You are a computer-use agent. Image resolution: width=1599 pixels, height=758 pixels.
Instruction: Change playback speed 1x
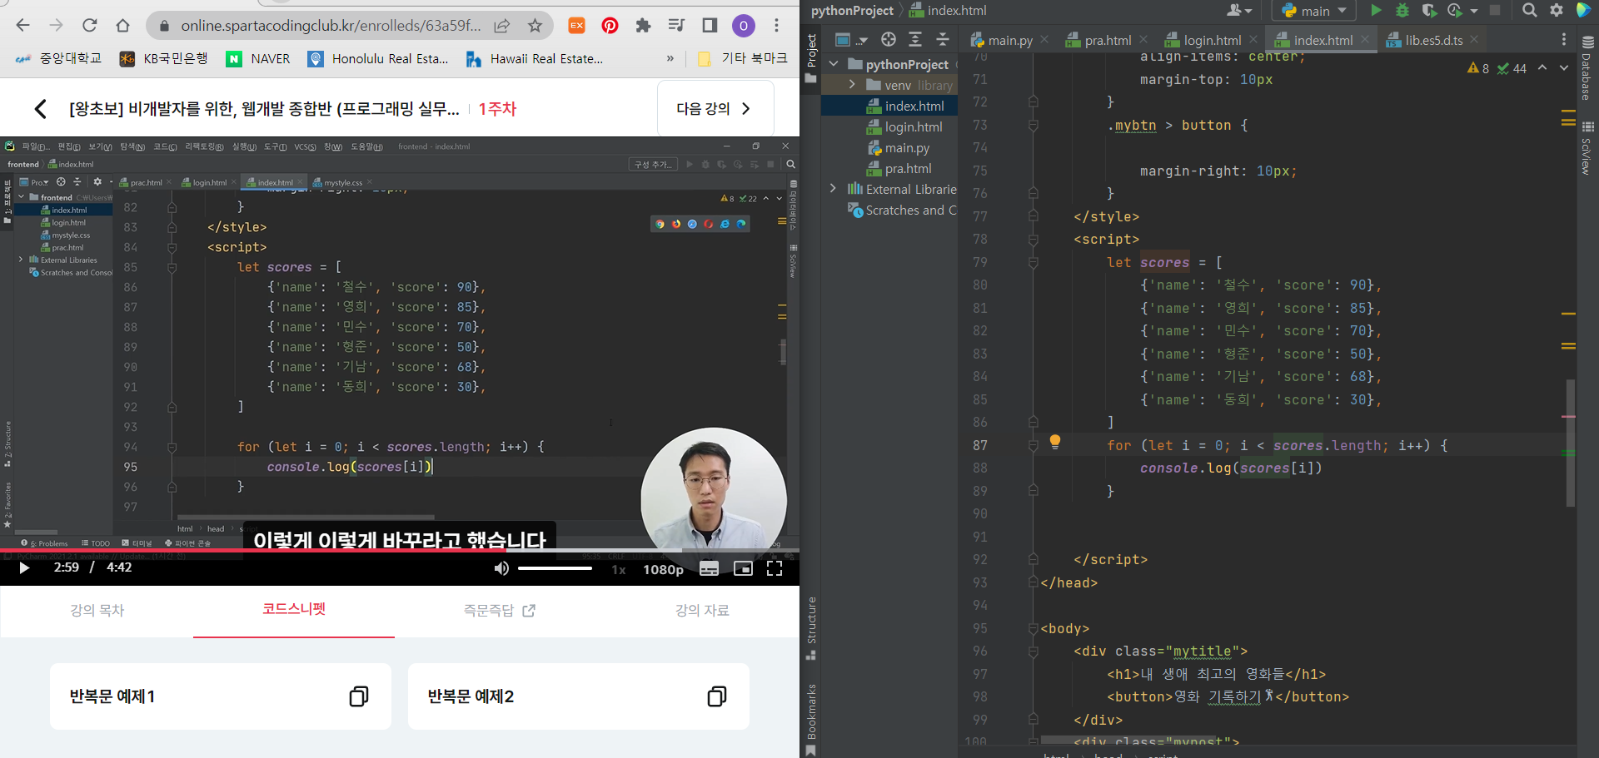[x=619, y=570]
